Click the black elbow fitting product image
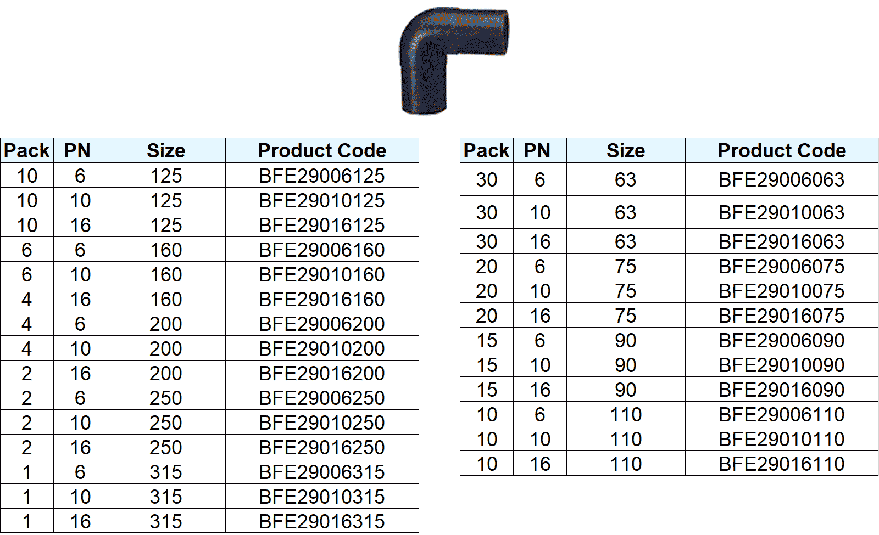The image size is (879, 535). 452,59
